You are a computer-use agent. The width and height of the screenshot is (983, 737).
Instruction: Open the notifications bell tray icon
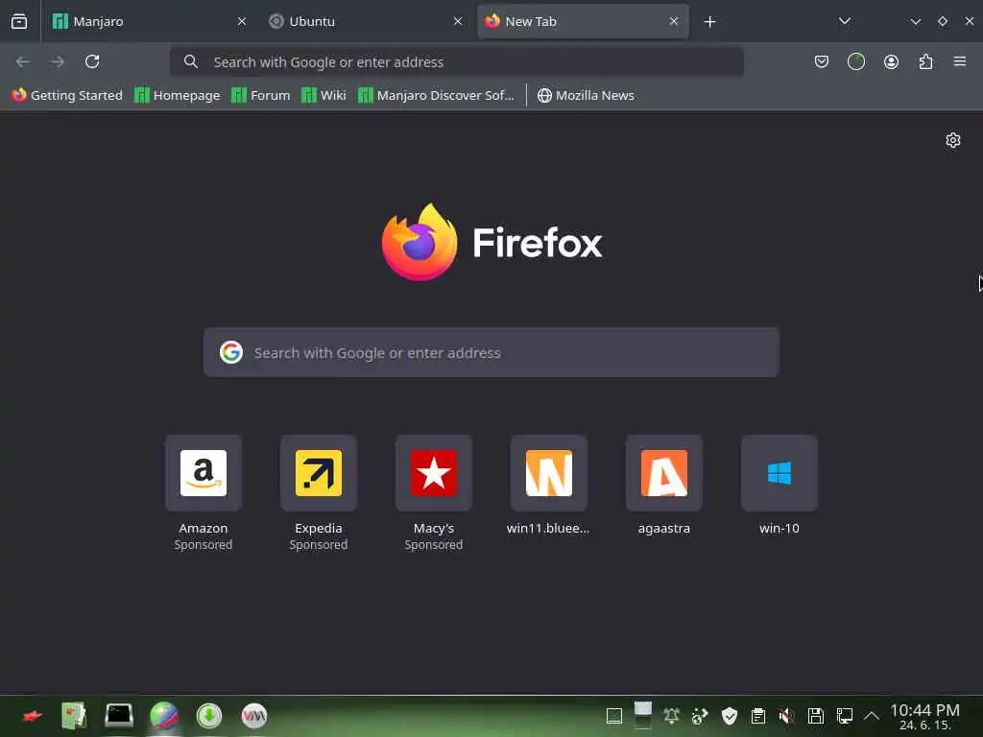pos(671,716)
